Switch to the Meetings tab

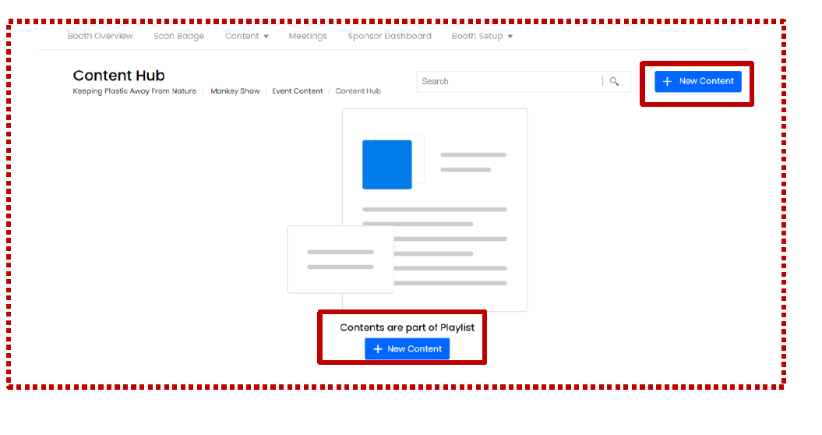pyautogui.click(x=308, y=36)
